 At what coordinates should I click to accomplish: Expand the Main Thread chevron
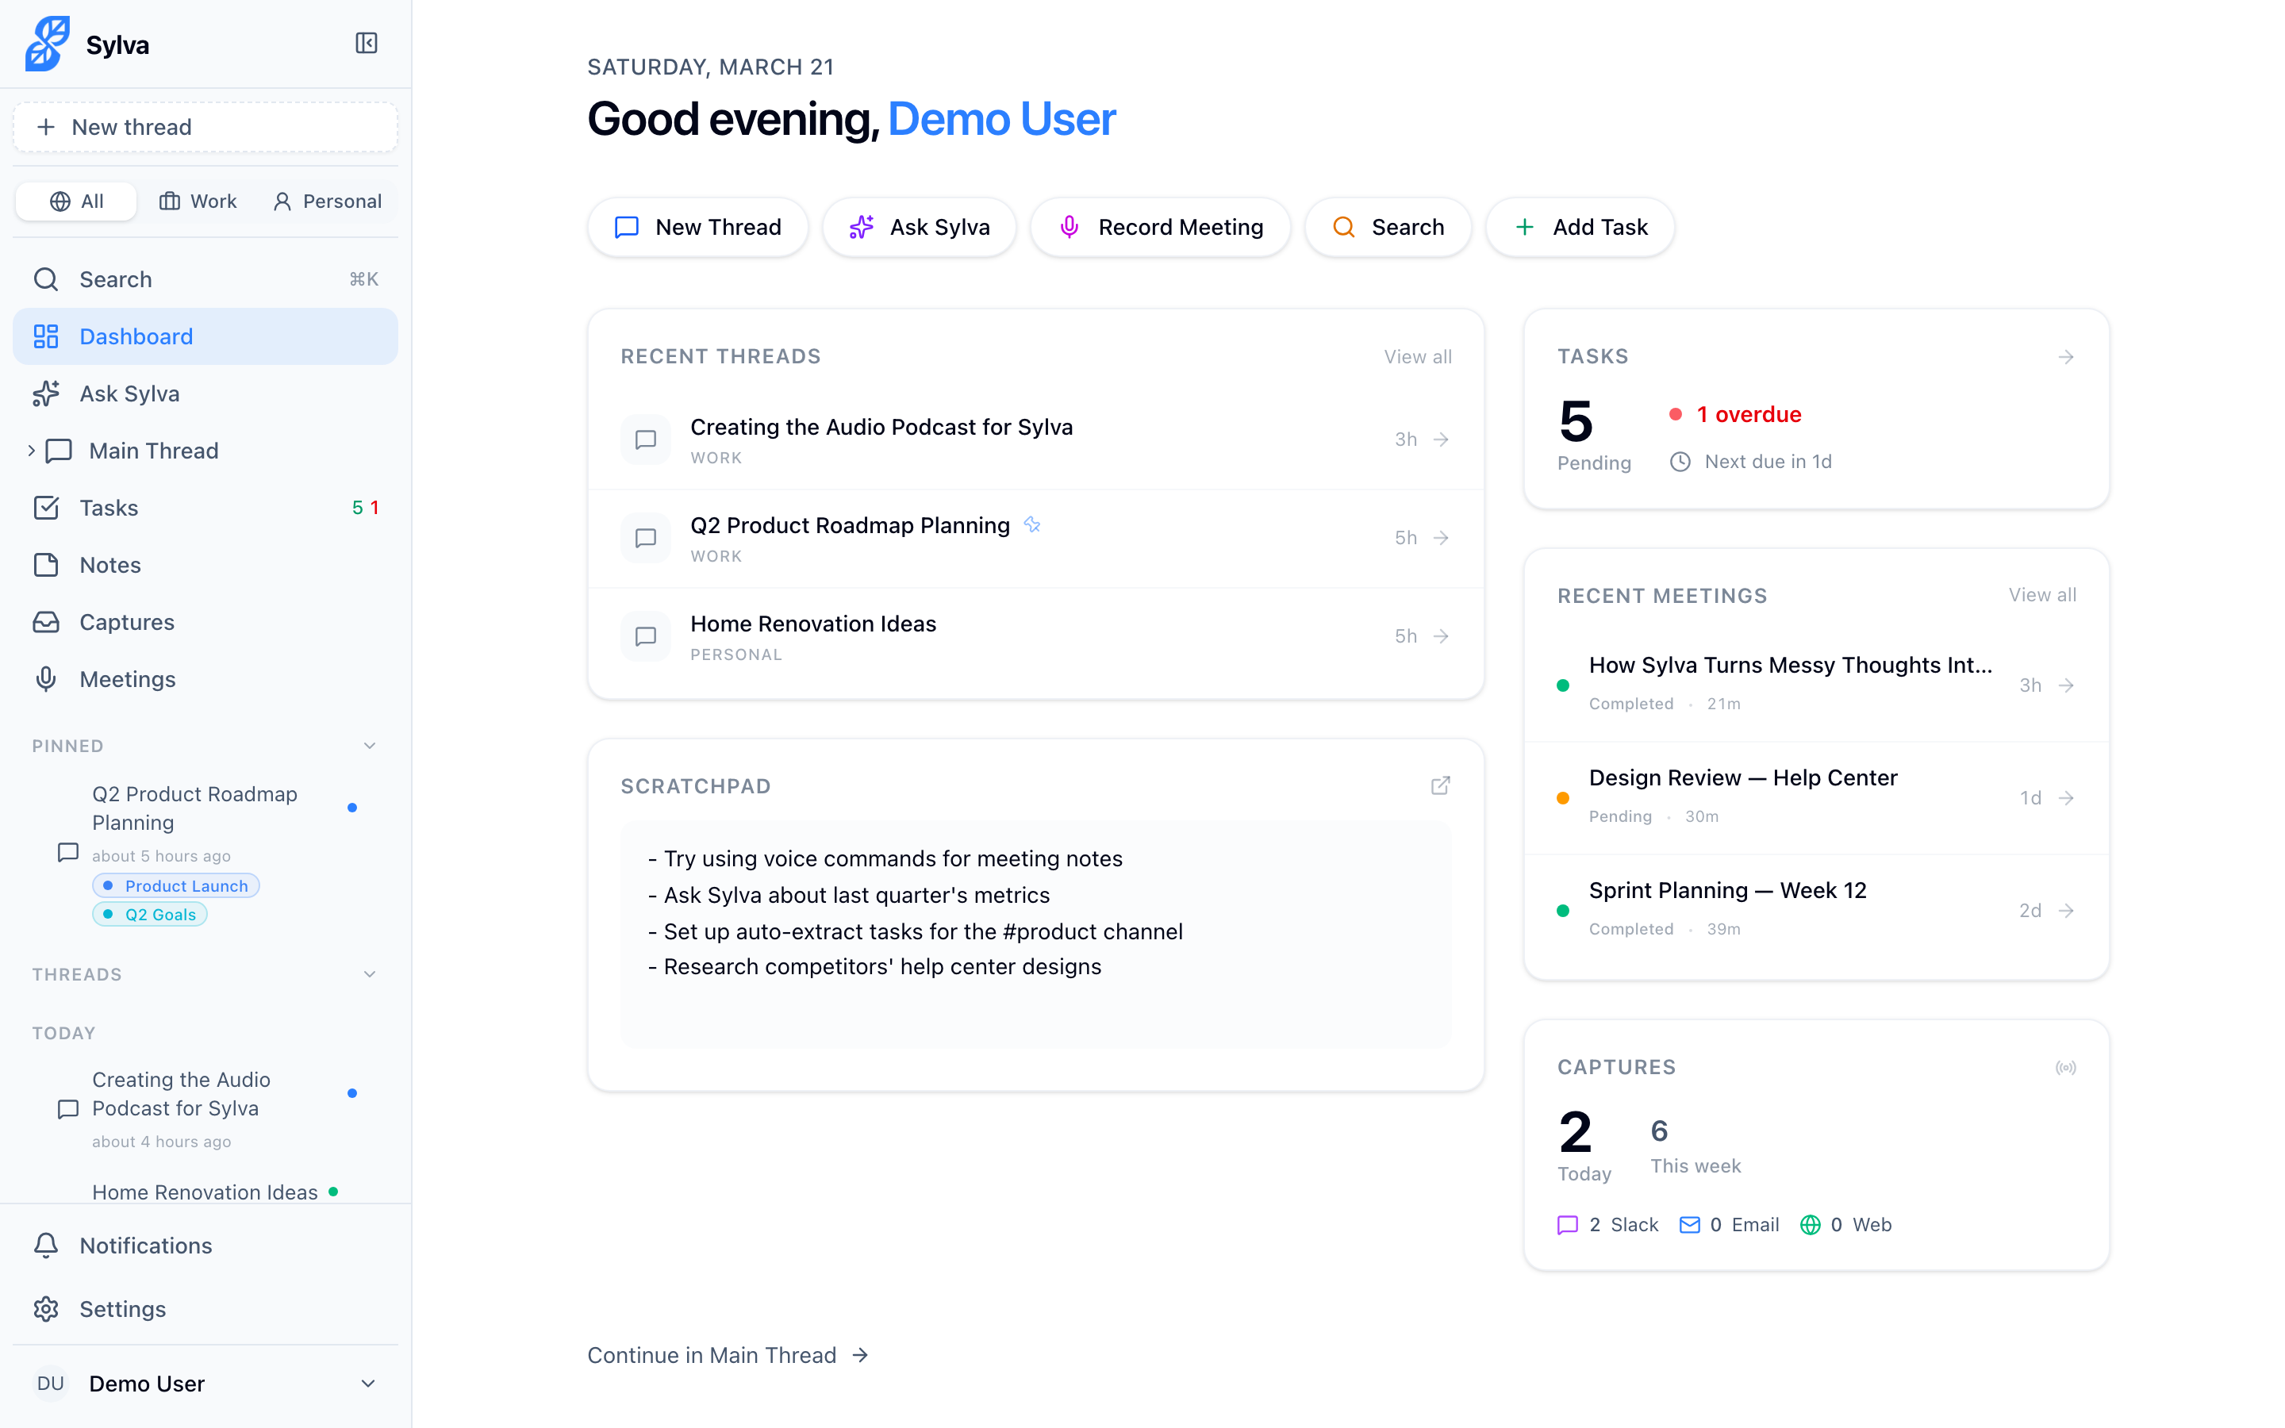point(31,451)
